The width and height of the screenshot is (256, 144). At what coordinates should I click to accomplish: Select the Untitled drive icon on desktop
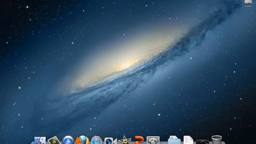[x=248, y=4]
